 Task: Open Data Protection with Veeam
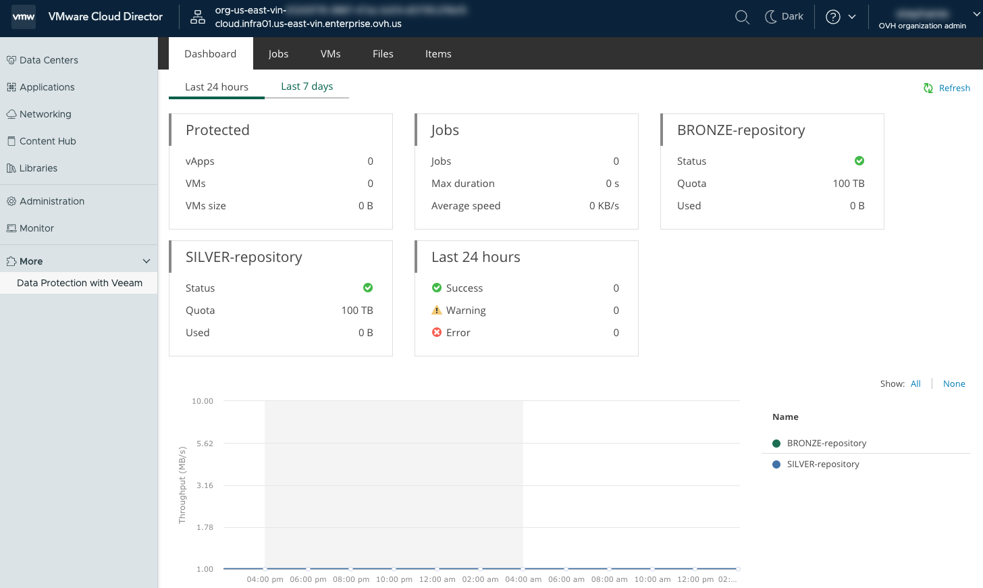(x=80, y=283)
